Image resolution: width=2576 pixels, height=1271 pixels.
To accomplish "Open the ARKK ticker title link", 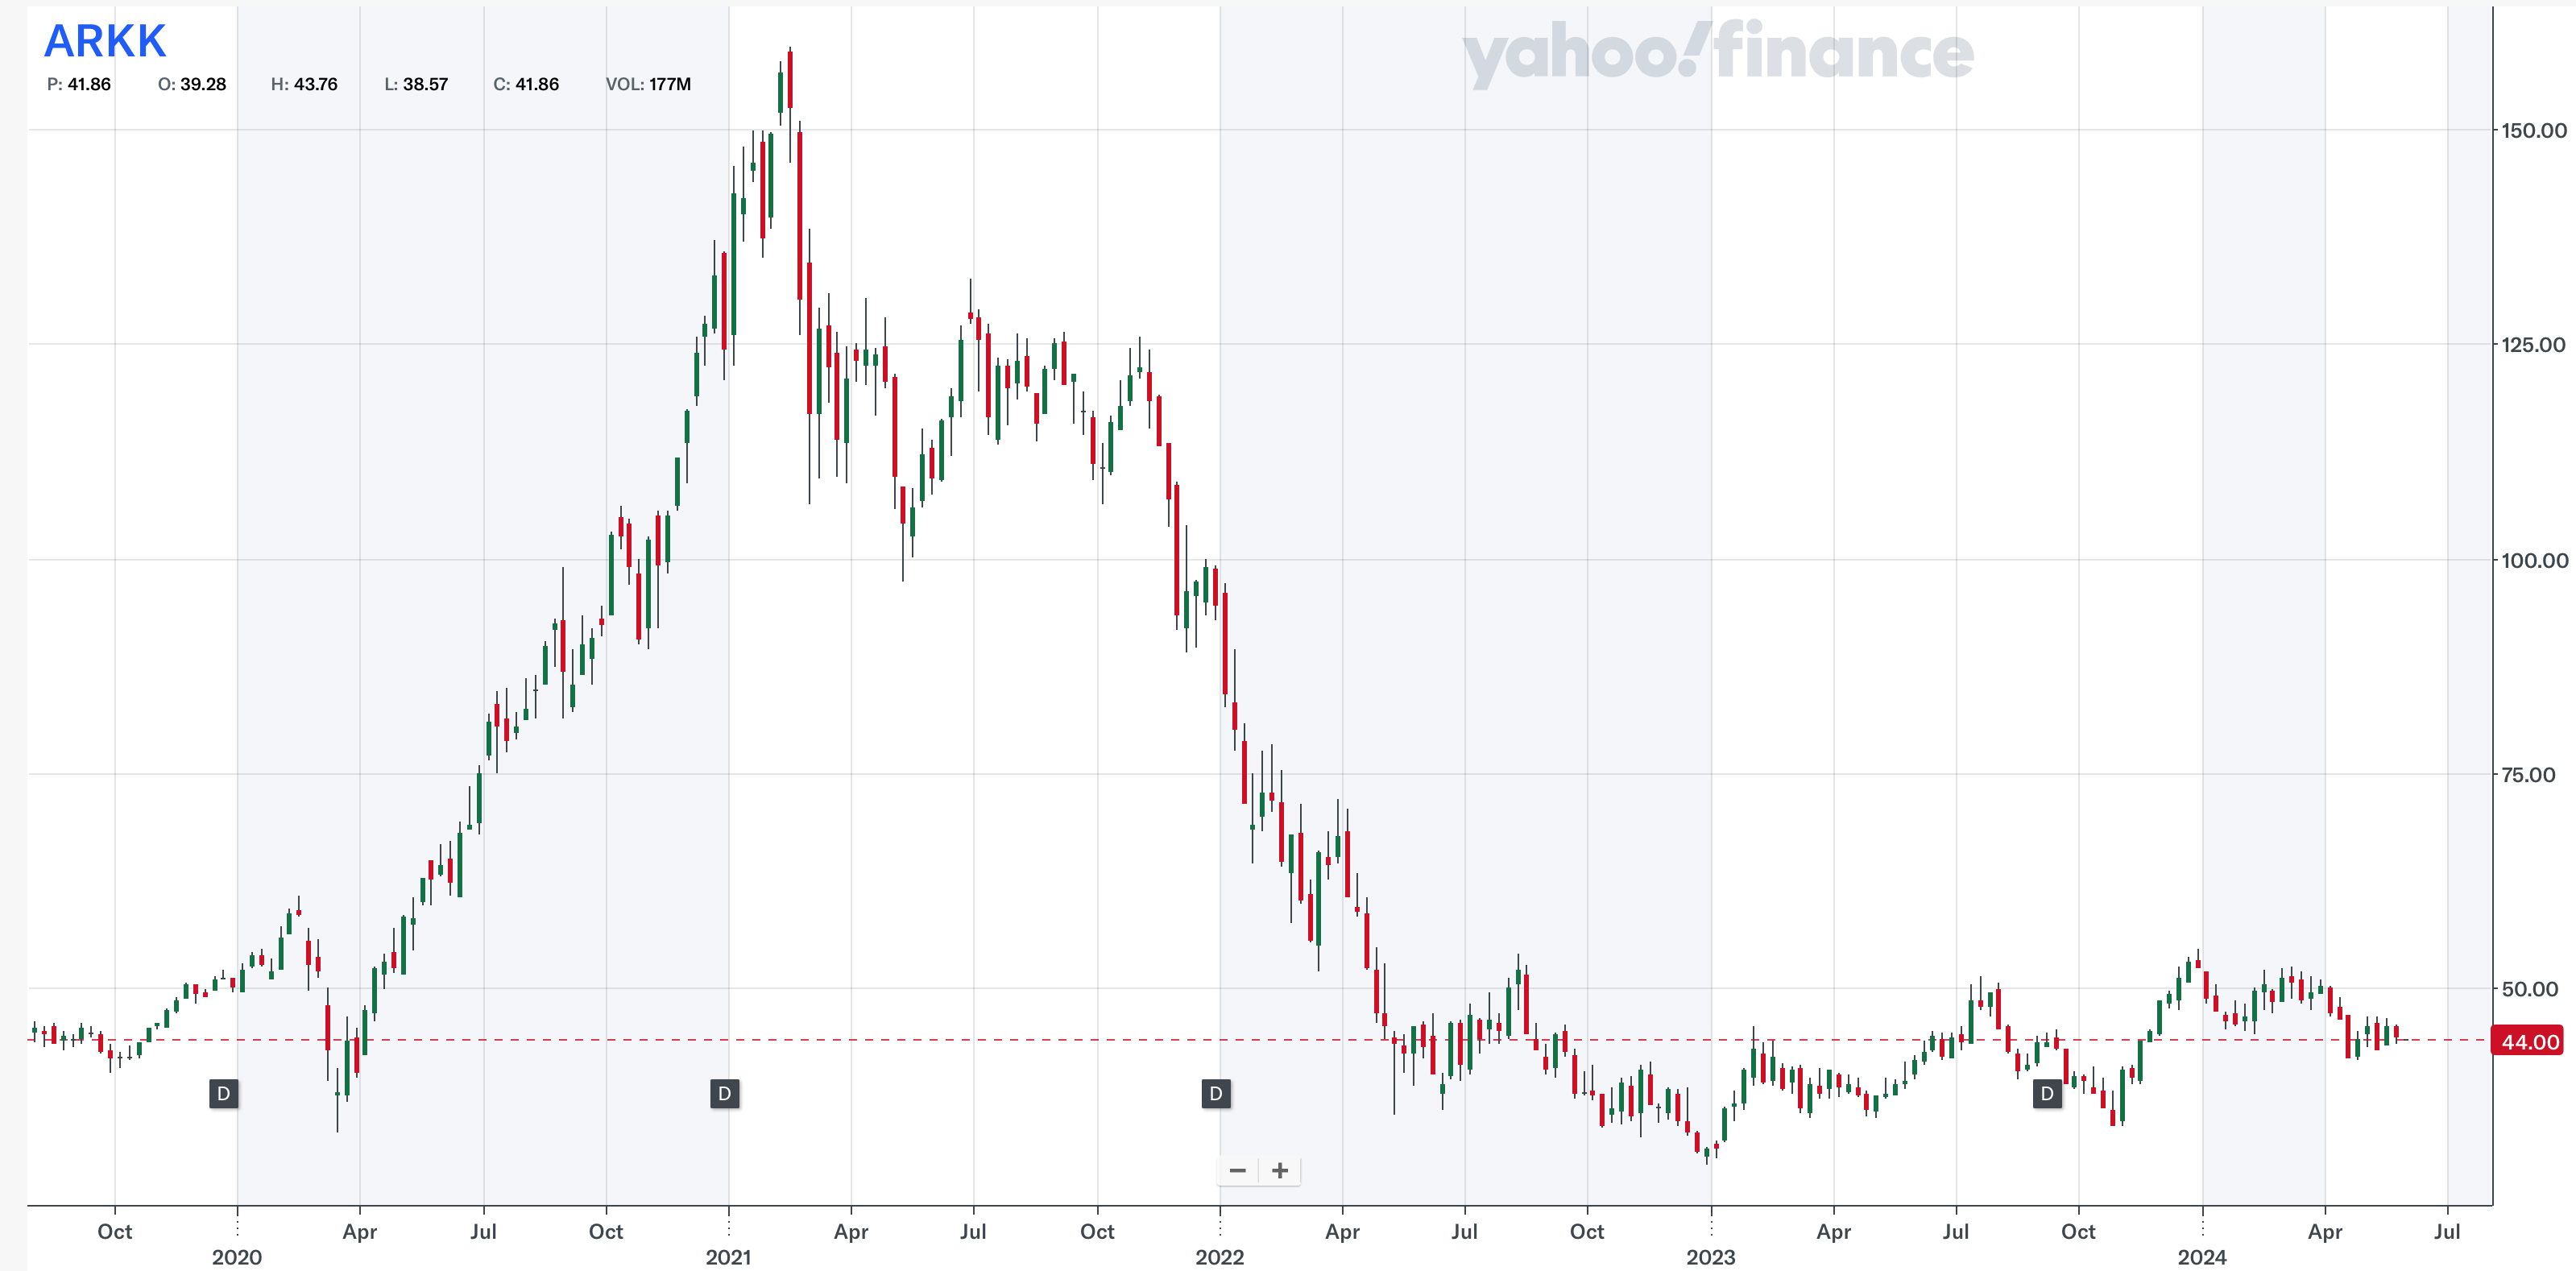I will [x=105, y=41].
